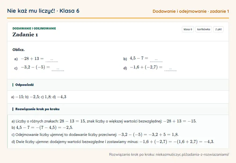236x163 pixels.
Task: Click the answer blank for −28 + 13
Action: tap(52, 60)
